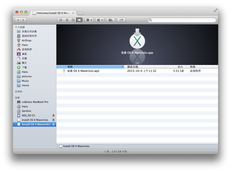Viewport: 231px width, 172px height.
Task: Go back with the left arrow button
Action: (x=18, y=20)
